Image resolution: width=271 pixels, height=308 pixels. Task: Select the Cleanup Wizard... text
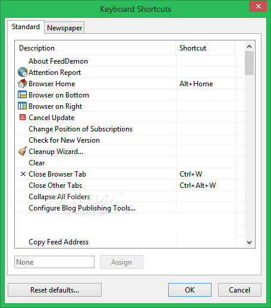click(56, 152)
